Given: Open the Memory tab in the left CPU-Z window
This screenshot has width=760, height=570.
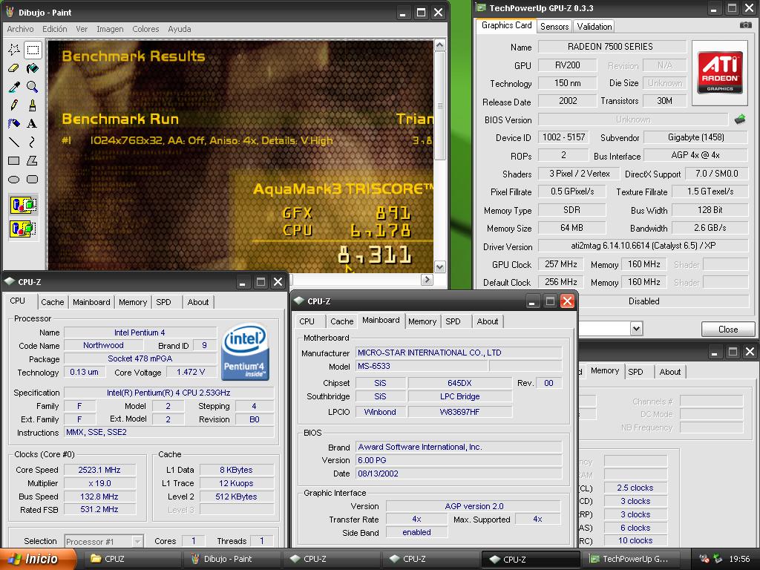Looking at the screenshot, I should tap(133, 302).
